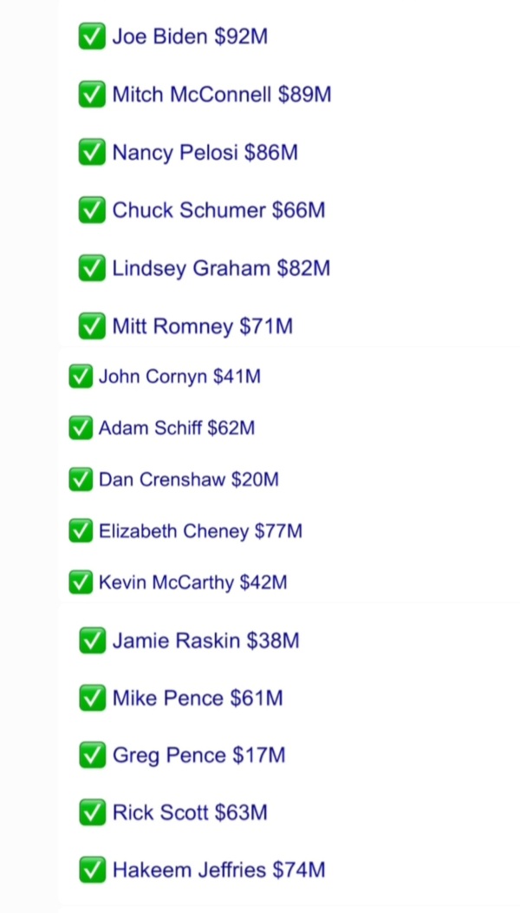The image size is (520, 913).
Task: Select the Hakeem Jeffries $74M text
Action: point(218,870)
